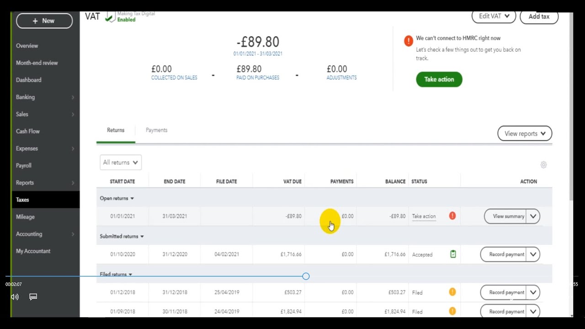Expand the Sales sidebar submenu
Screen dimensions: 585x329
[73, 114]
